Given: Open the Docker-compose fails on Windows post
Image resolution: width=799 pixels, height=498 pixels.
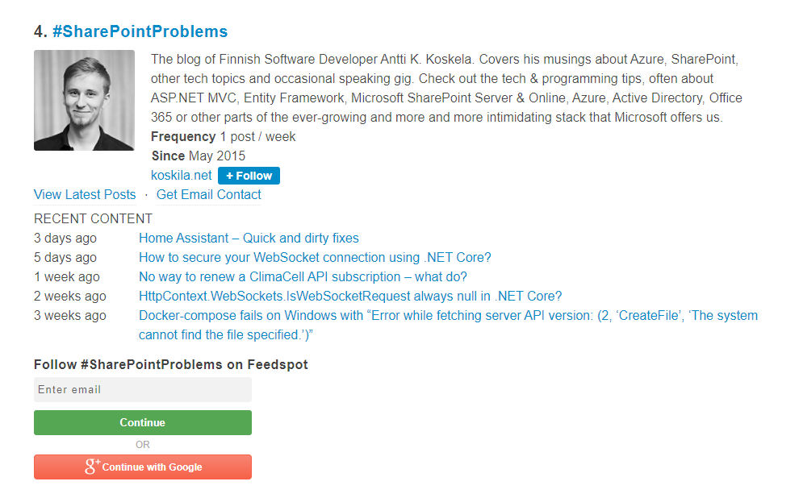Looking at the screenshot, I should point(448,316).
